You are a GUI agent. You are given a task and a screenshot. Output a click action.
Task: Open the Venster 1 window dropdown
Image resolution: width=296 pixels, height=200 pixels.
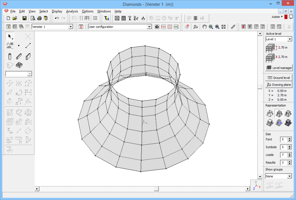(71, 27)
